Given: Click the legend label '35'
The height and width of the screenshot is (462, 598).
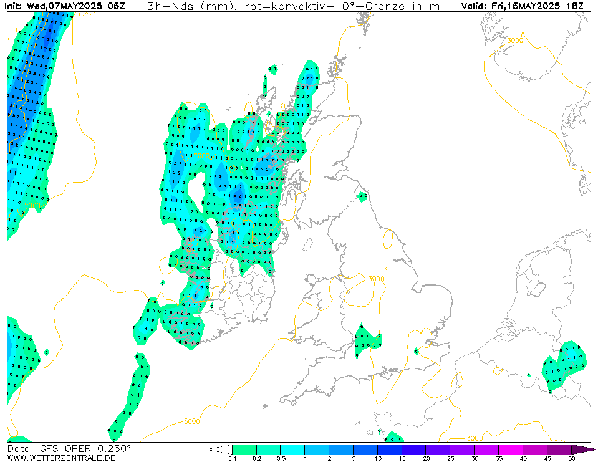Looking at the screenshot, I should click(x=499, y=458).
